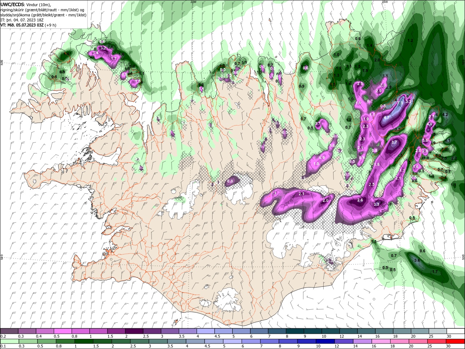Pick the white final swatch of the upper legend
Image resolution: width=465 pixels, height=349 pixels.
456,331
